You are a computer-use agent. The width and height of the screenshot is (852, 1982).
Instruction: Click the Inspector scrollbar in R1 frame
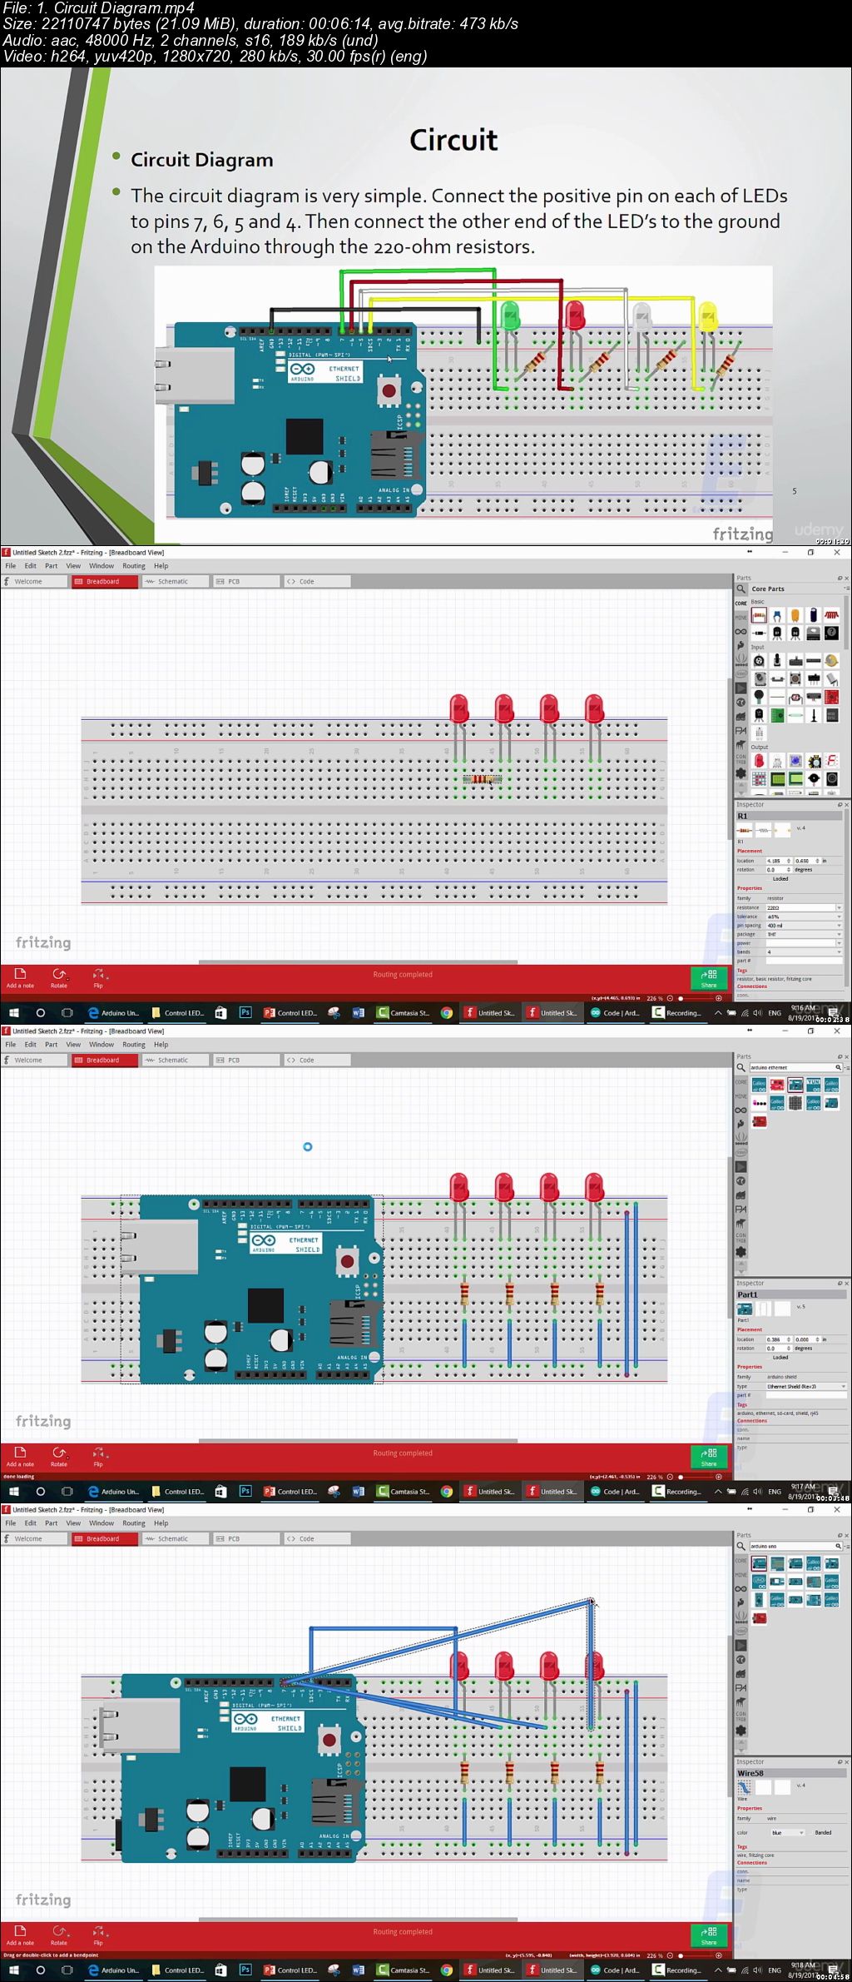[x=847, y=897]
